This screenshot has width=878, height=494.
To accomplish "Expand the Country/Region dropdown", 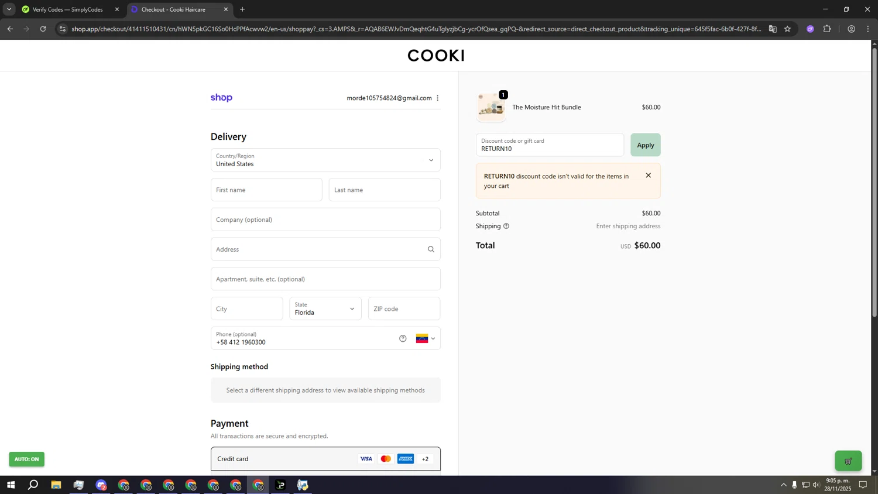I will click(325, 160).
